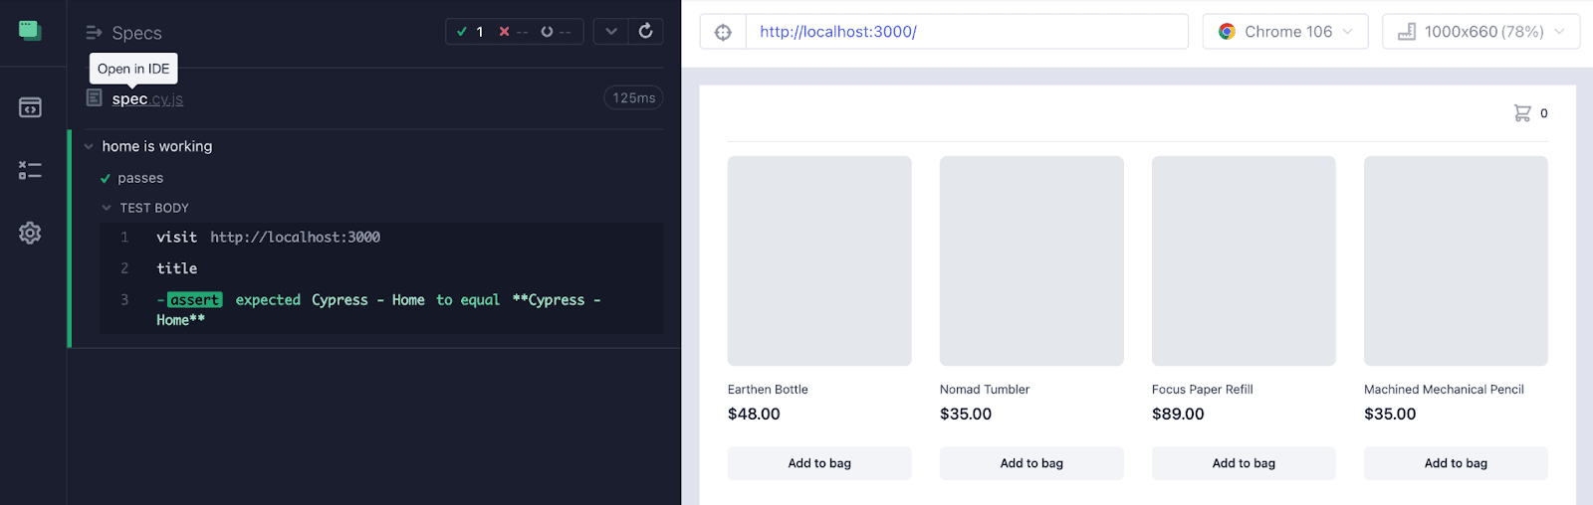Click the Machined Mechanical Pencil product name
The width and height of the screenshot is (1593, 505).
click(x=1444, y=390)
